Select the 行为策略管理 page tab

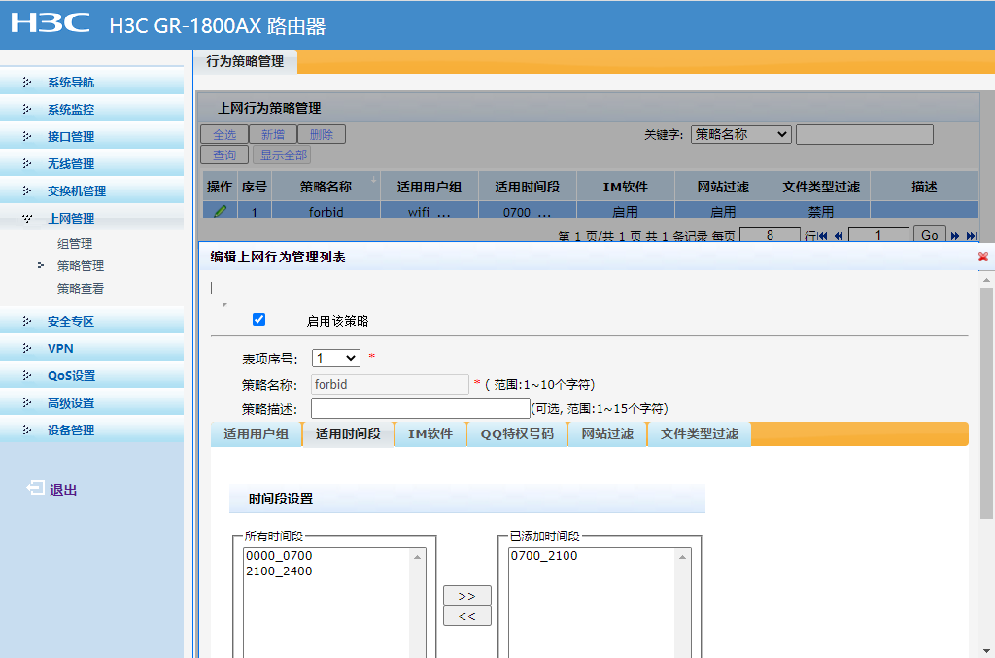coord(245,61)
